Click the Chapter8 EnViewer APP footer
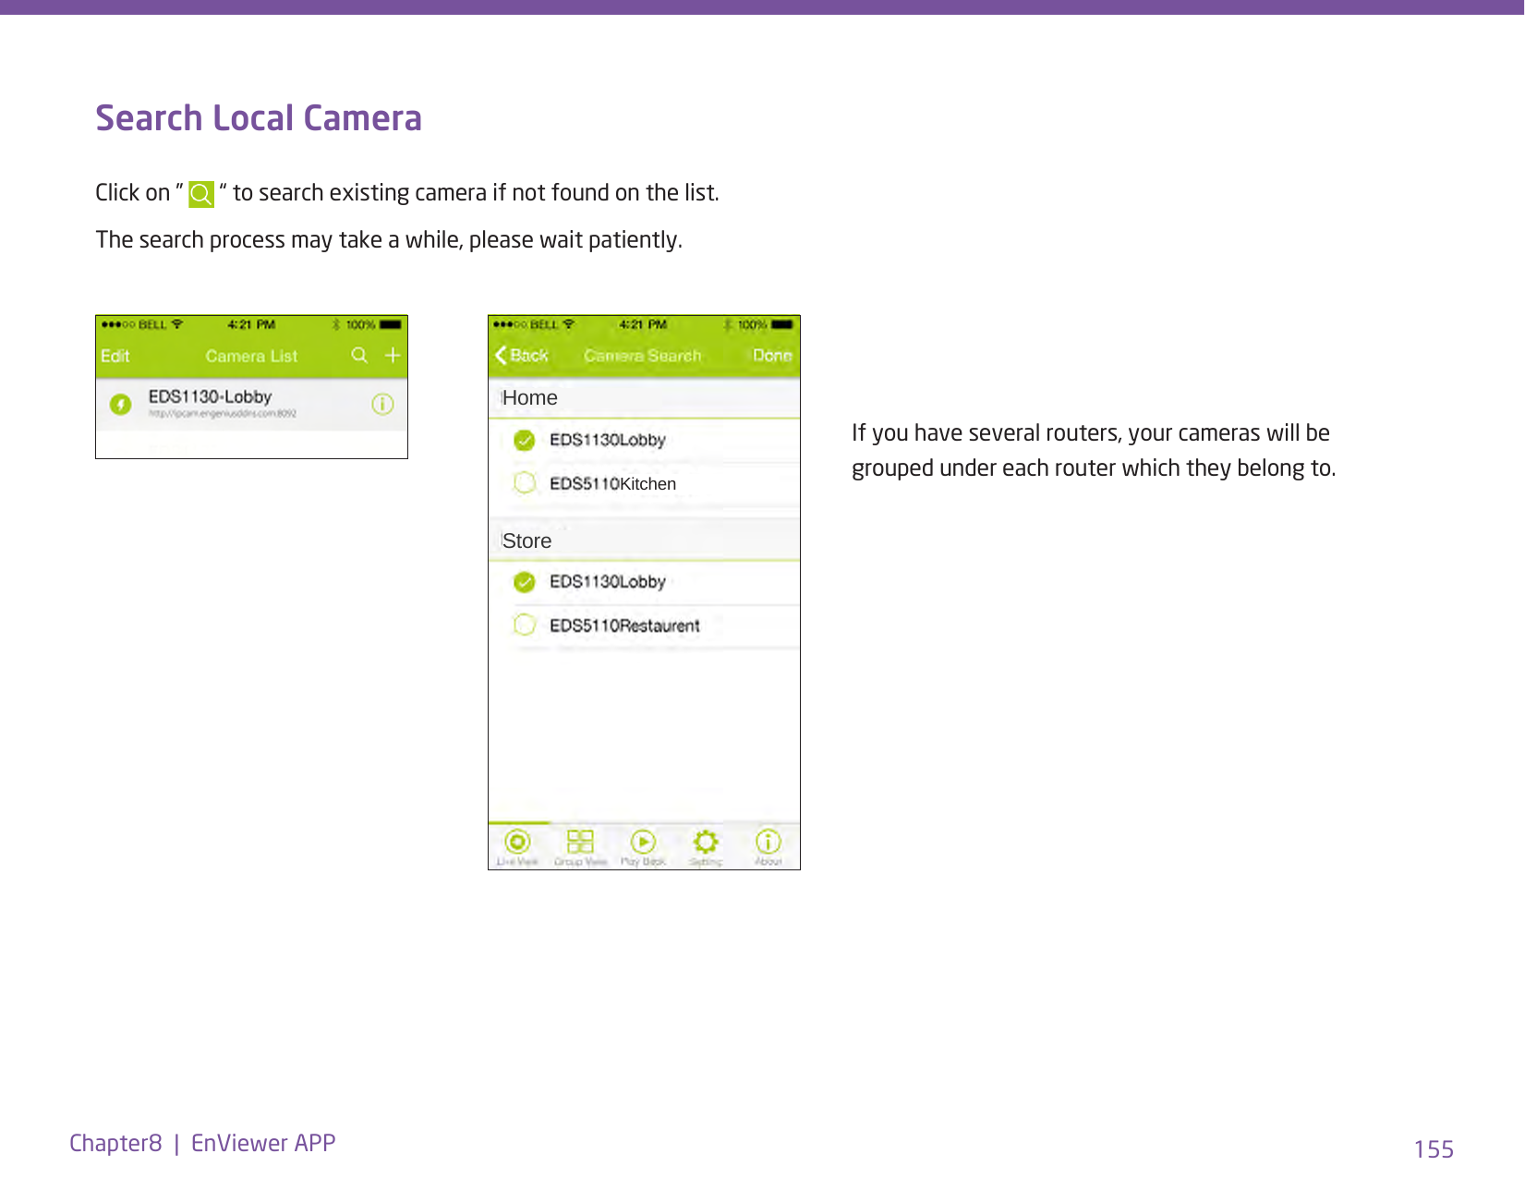1525x1178 pixels. point(202,1143)
